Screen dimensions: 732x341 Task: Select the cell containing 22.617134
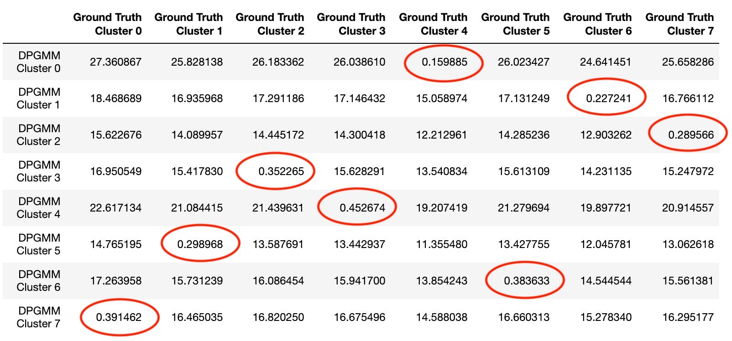tap(115, 208)
